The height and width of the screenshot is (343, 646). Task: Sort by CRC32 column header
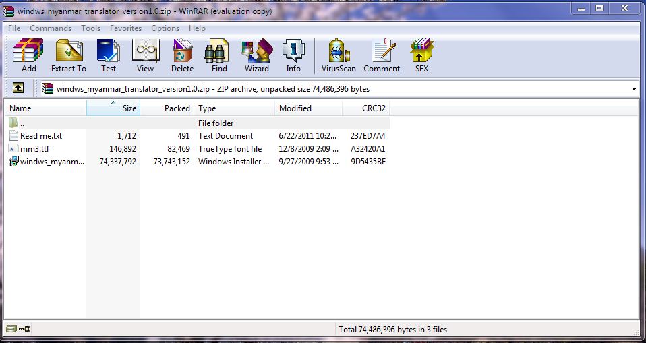click(x=366, y=108)
